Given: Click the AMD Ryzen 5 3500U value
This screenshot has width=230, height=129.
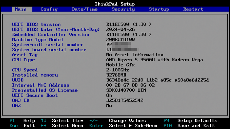Looking at the screenshot, I should (x=155, y=62).
